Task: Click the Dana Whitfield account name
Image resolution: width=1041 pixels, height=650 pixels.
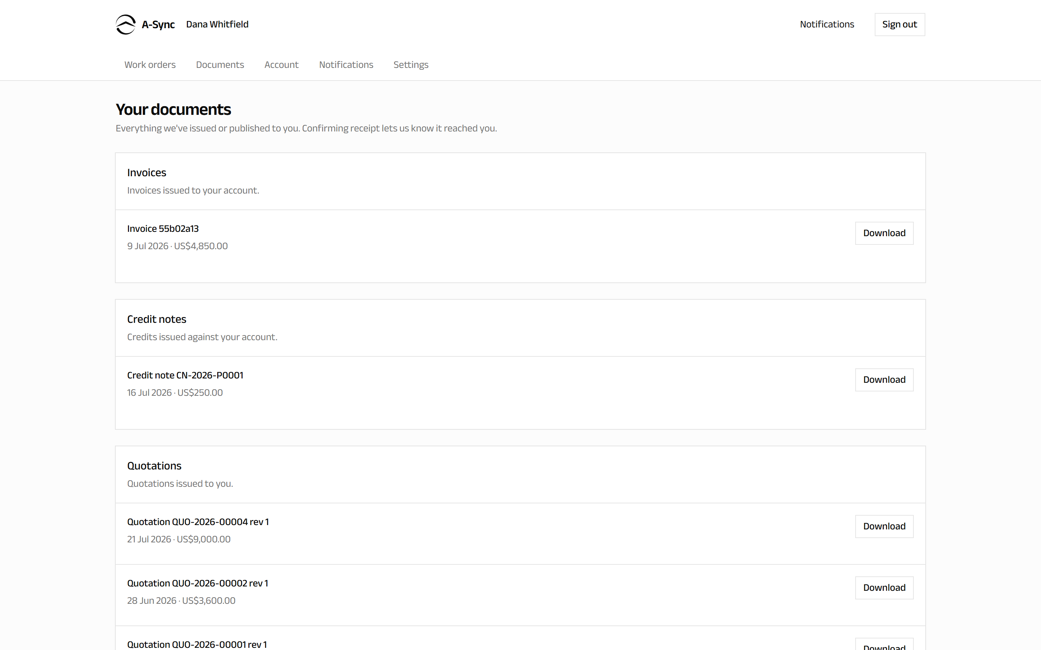Action: [x=217, y=25]
